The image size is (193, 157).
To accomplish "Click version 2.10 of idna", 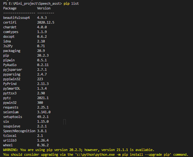I will pyautogui.click(x=41, y=41).
